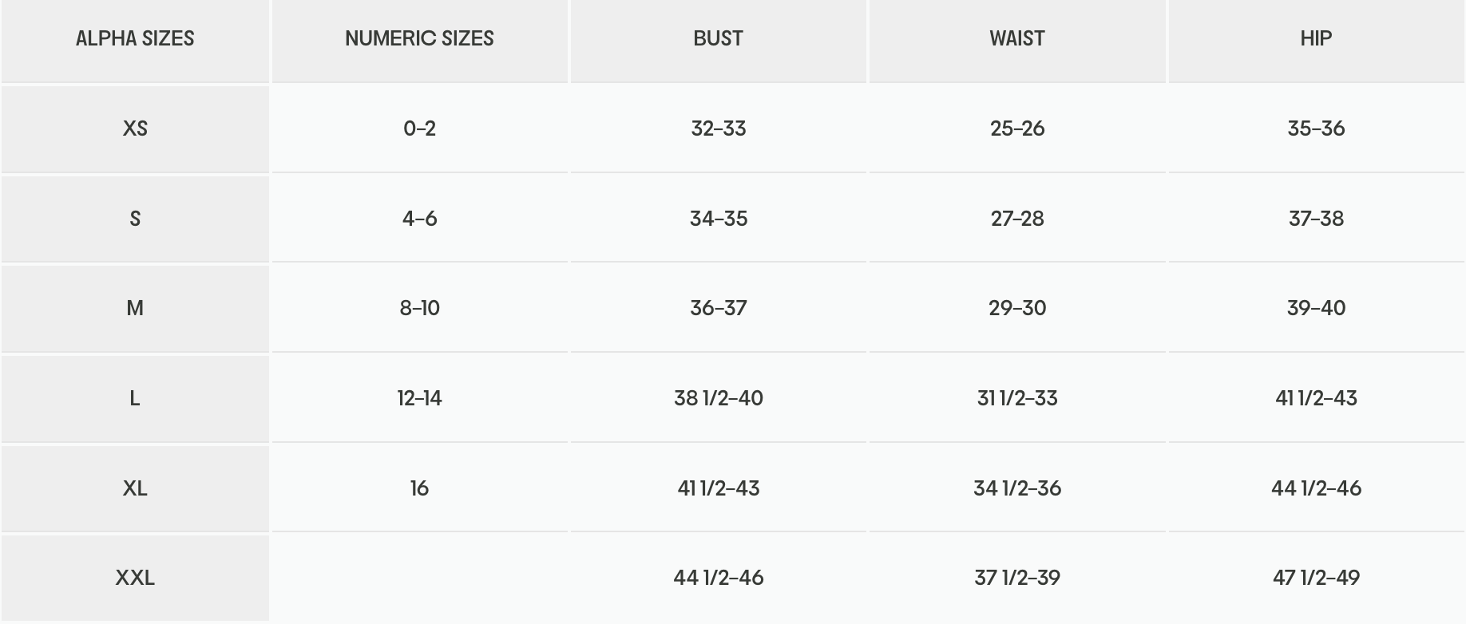Click the HIP column header
This screenshot has width=1466, height=624.
(1316, 38)
